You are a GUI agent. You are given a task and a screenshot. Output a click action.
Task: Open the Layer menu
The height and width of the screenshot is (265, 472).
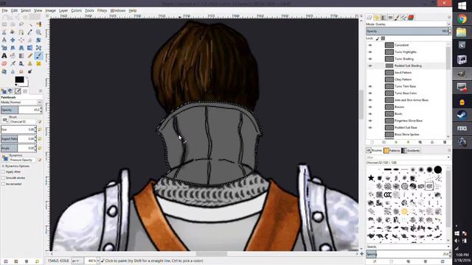tap(63, 10)
